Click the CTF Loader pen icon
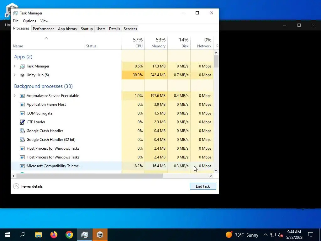This screenshot has width=321, height=241. point(22,122)
